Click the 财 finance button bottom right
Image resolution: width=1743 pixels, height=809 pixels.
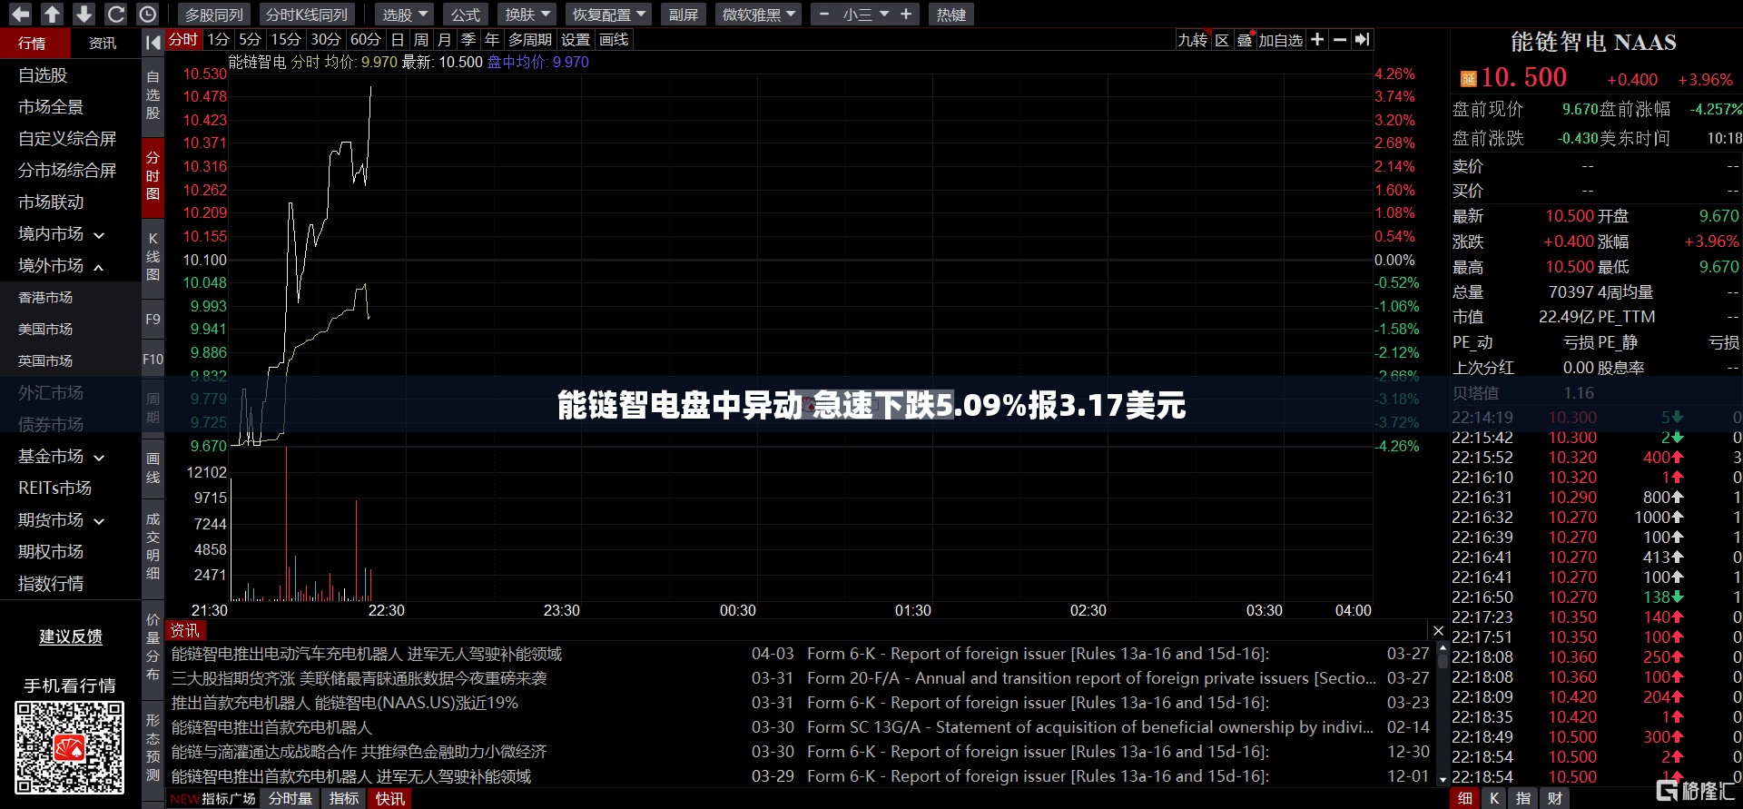point(1554,798)
